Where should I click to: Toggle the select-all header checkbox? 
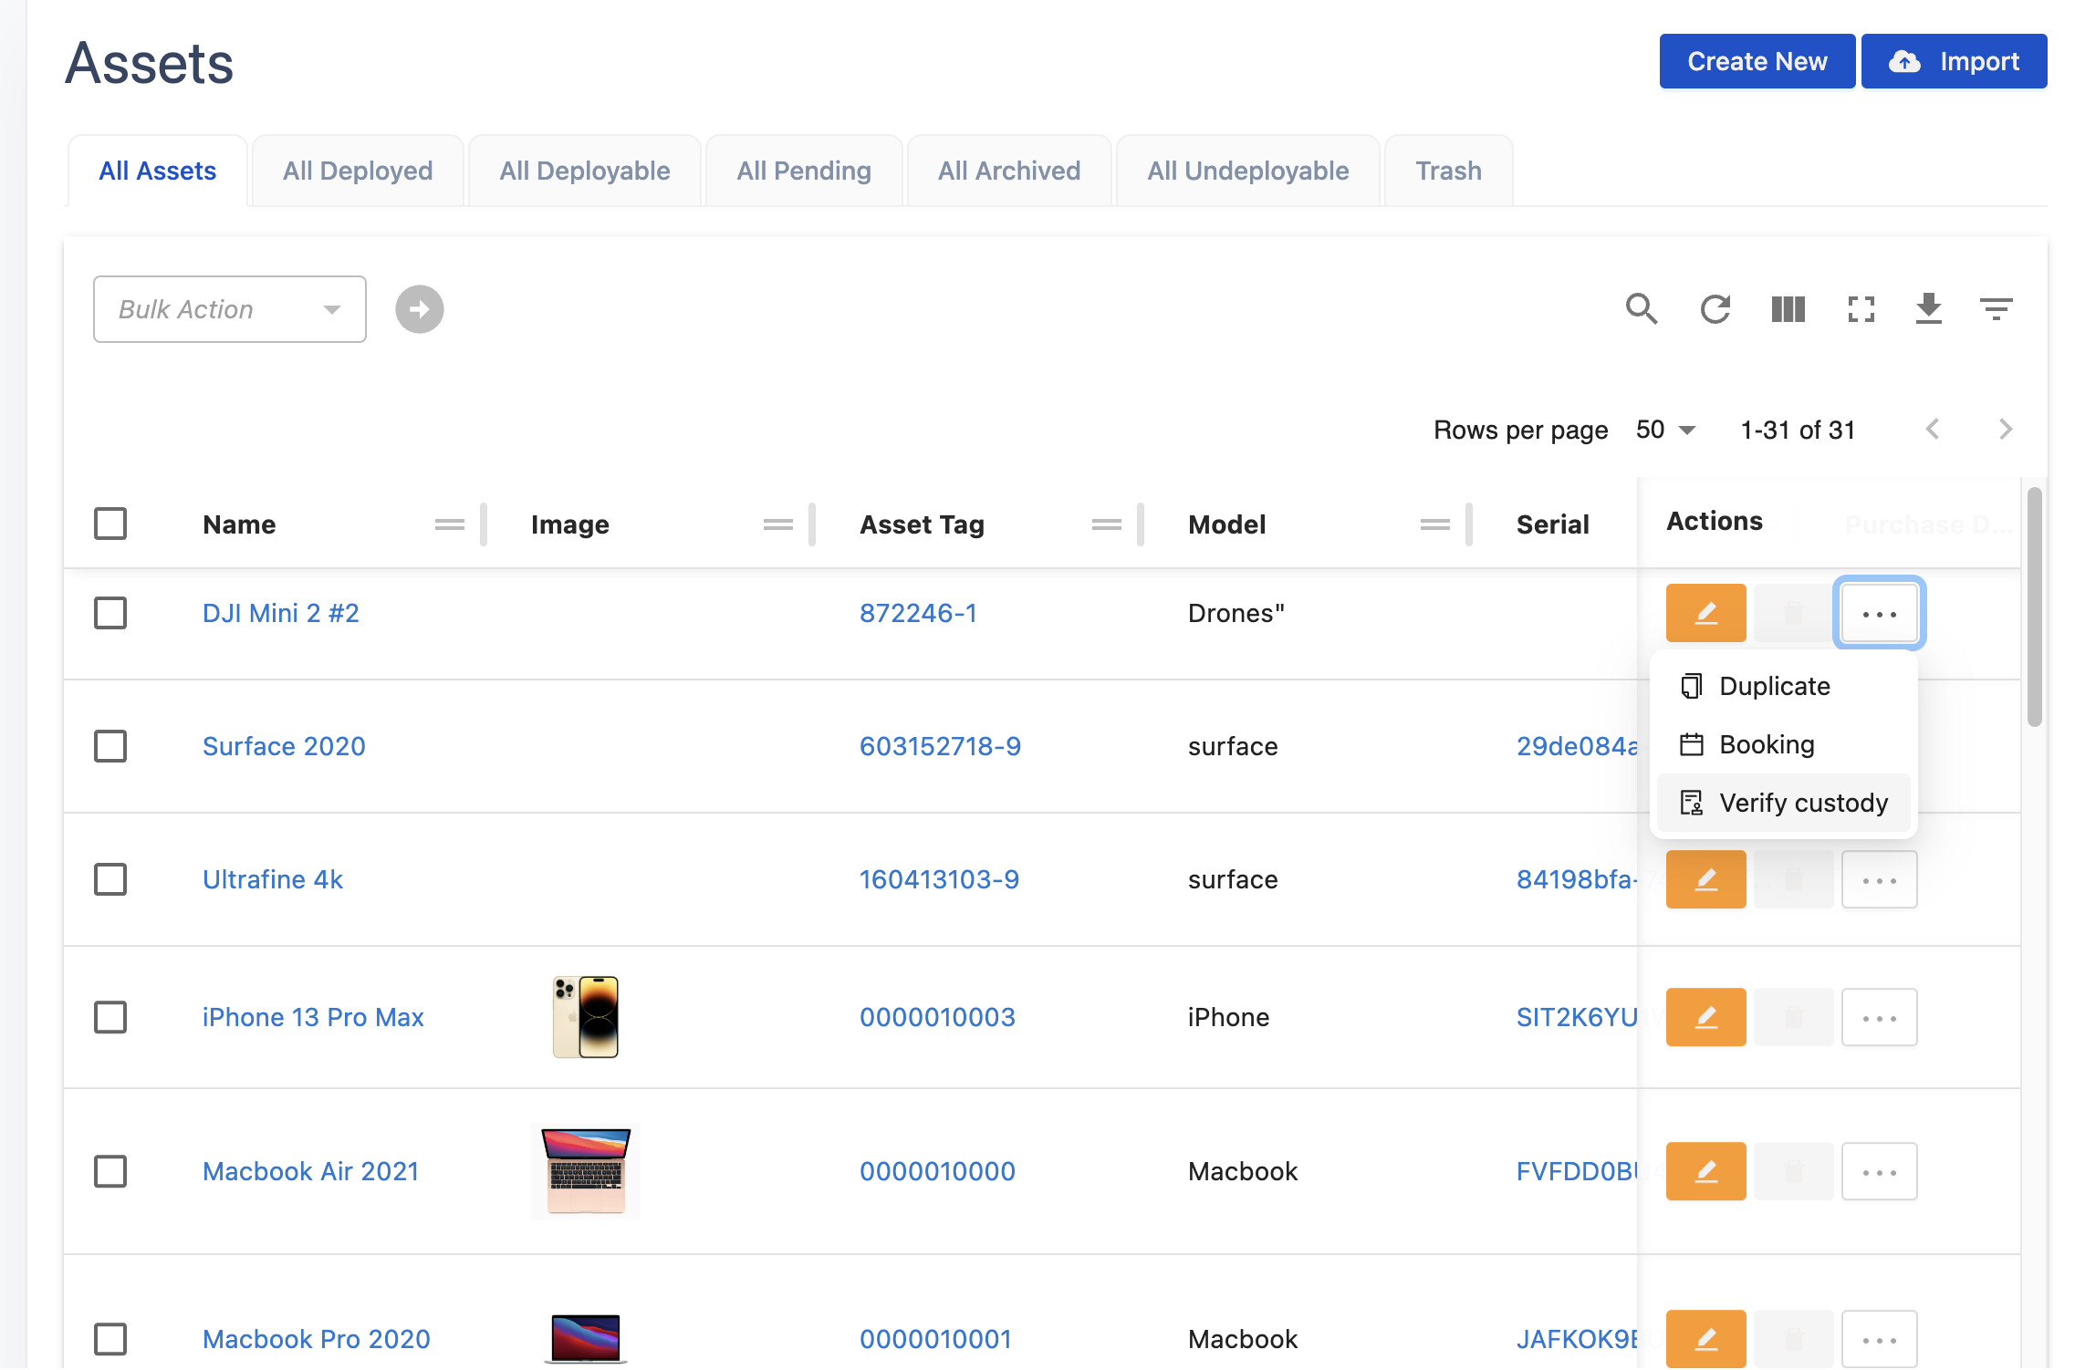pos(110,524)
